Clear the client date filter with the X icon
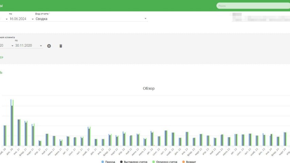Screen dimensions: 290x163 pyautogui.click(x=49, y=46)
